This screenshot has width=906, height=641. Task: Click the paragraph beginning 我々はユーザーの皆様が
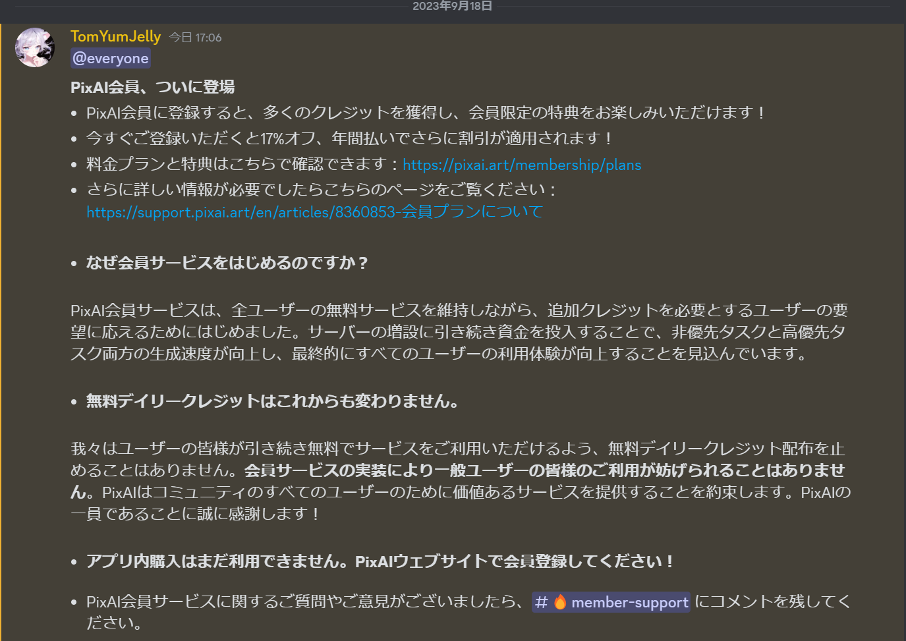[460, 481]
